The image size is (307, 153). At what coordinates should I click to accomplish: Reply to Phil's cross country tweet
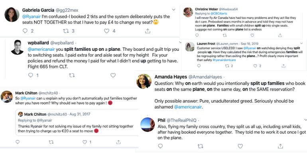(x=160, y=146)
